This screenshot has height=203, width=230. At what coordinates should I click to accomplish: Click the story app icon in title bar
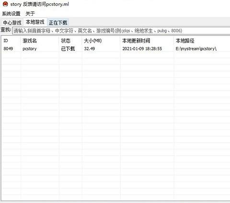point(5,4)
